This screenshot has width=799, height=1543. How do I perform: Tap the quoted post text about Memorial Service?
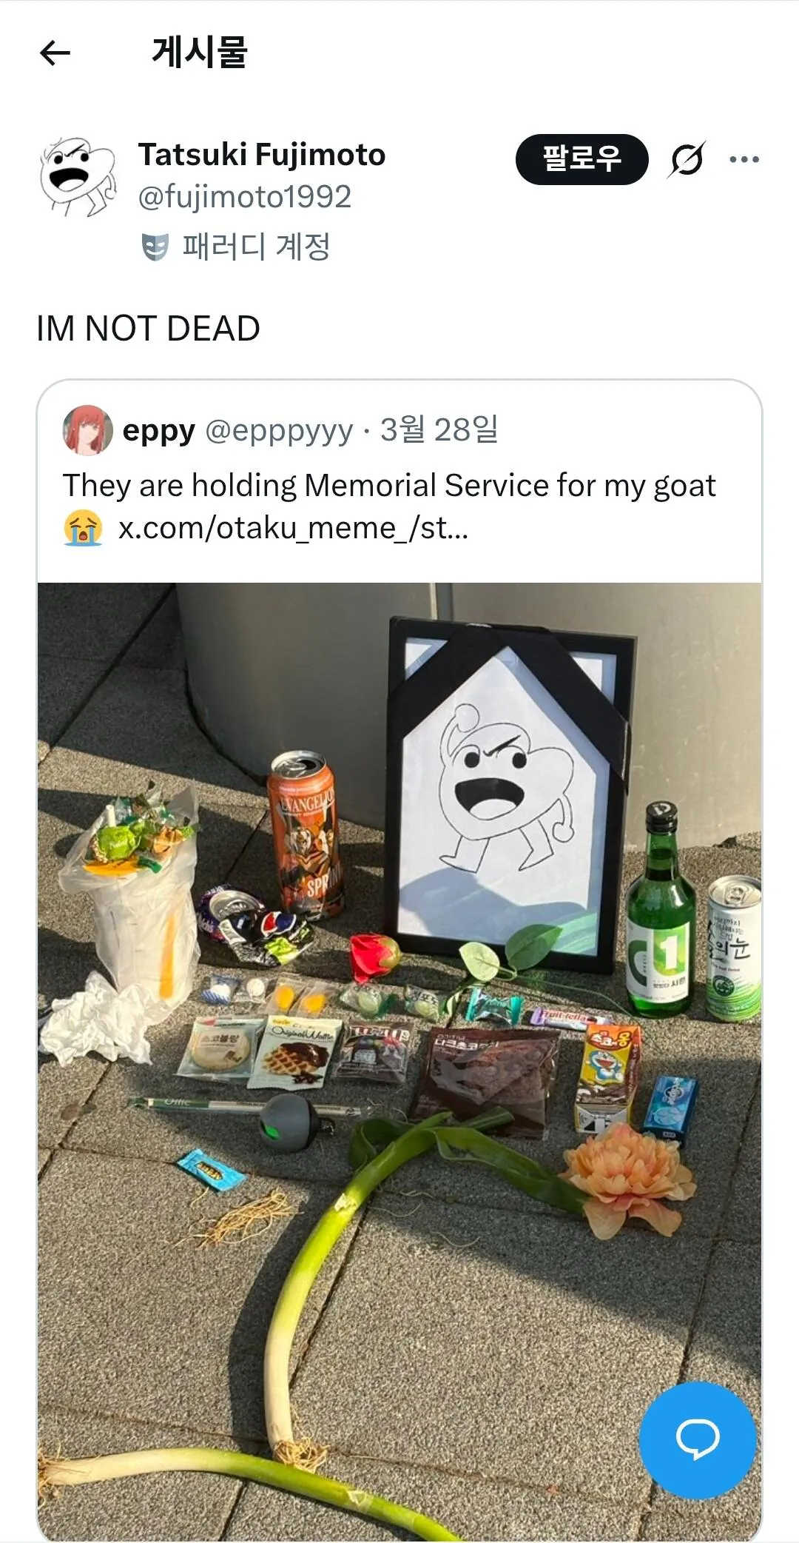[389, 486]
